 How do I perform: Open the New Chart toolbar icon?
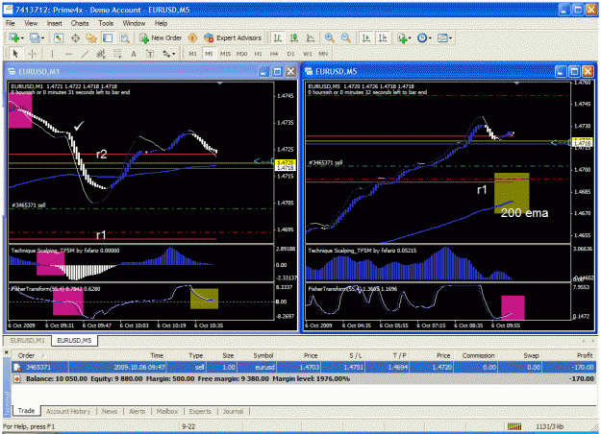pos(14,37)
